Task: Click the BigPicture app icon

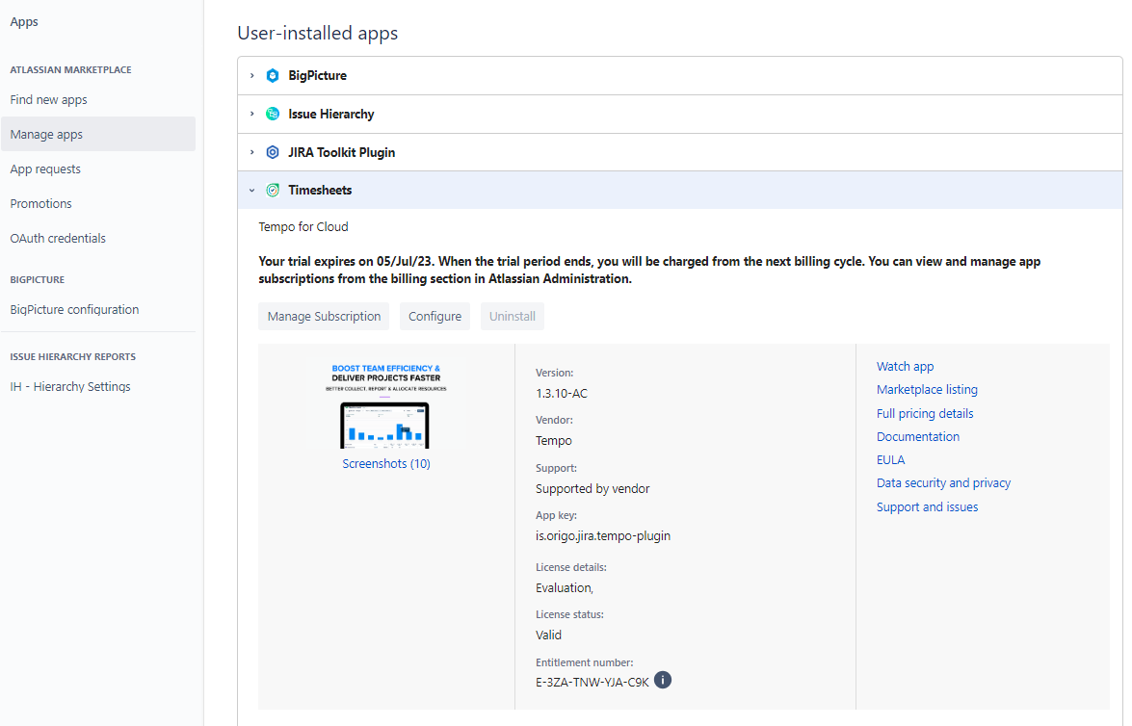Action: tap(273, 76)
